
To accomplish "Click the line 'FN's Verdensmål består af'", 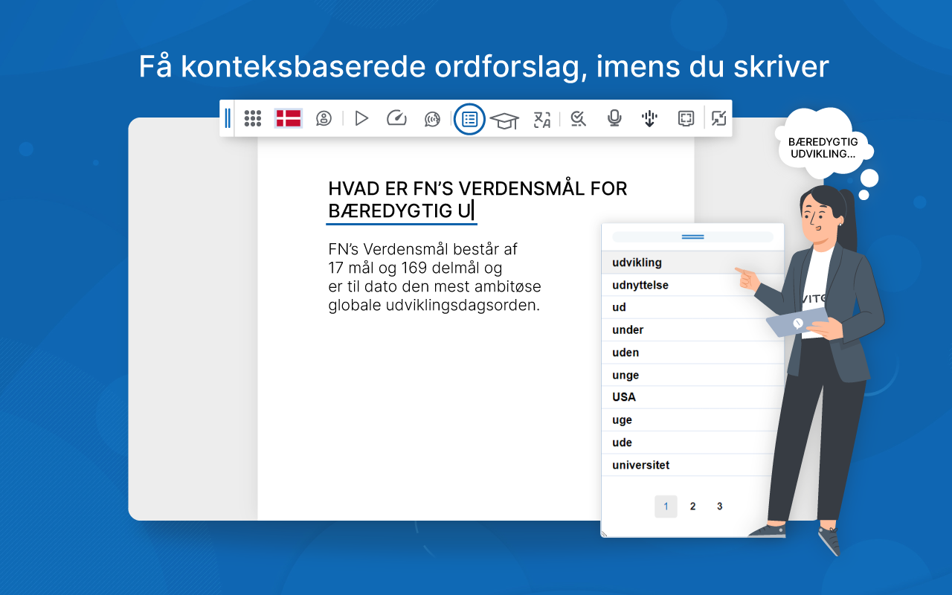I will click(422, 249).
